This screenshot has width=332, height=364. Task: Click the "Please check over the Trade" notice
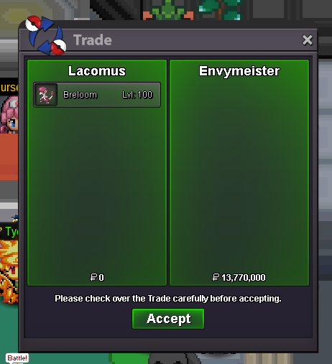point(168,299)
